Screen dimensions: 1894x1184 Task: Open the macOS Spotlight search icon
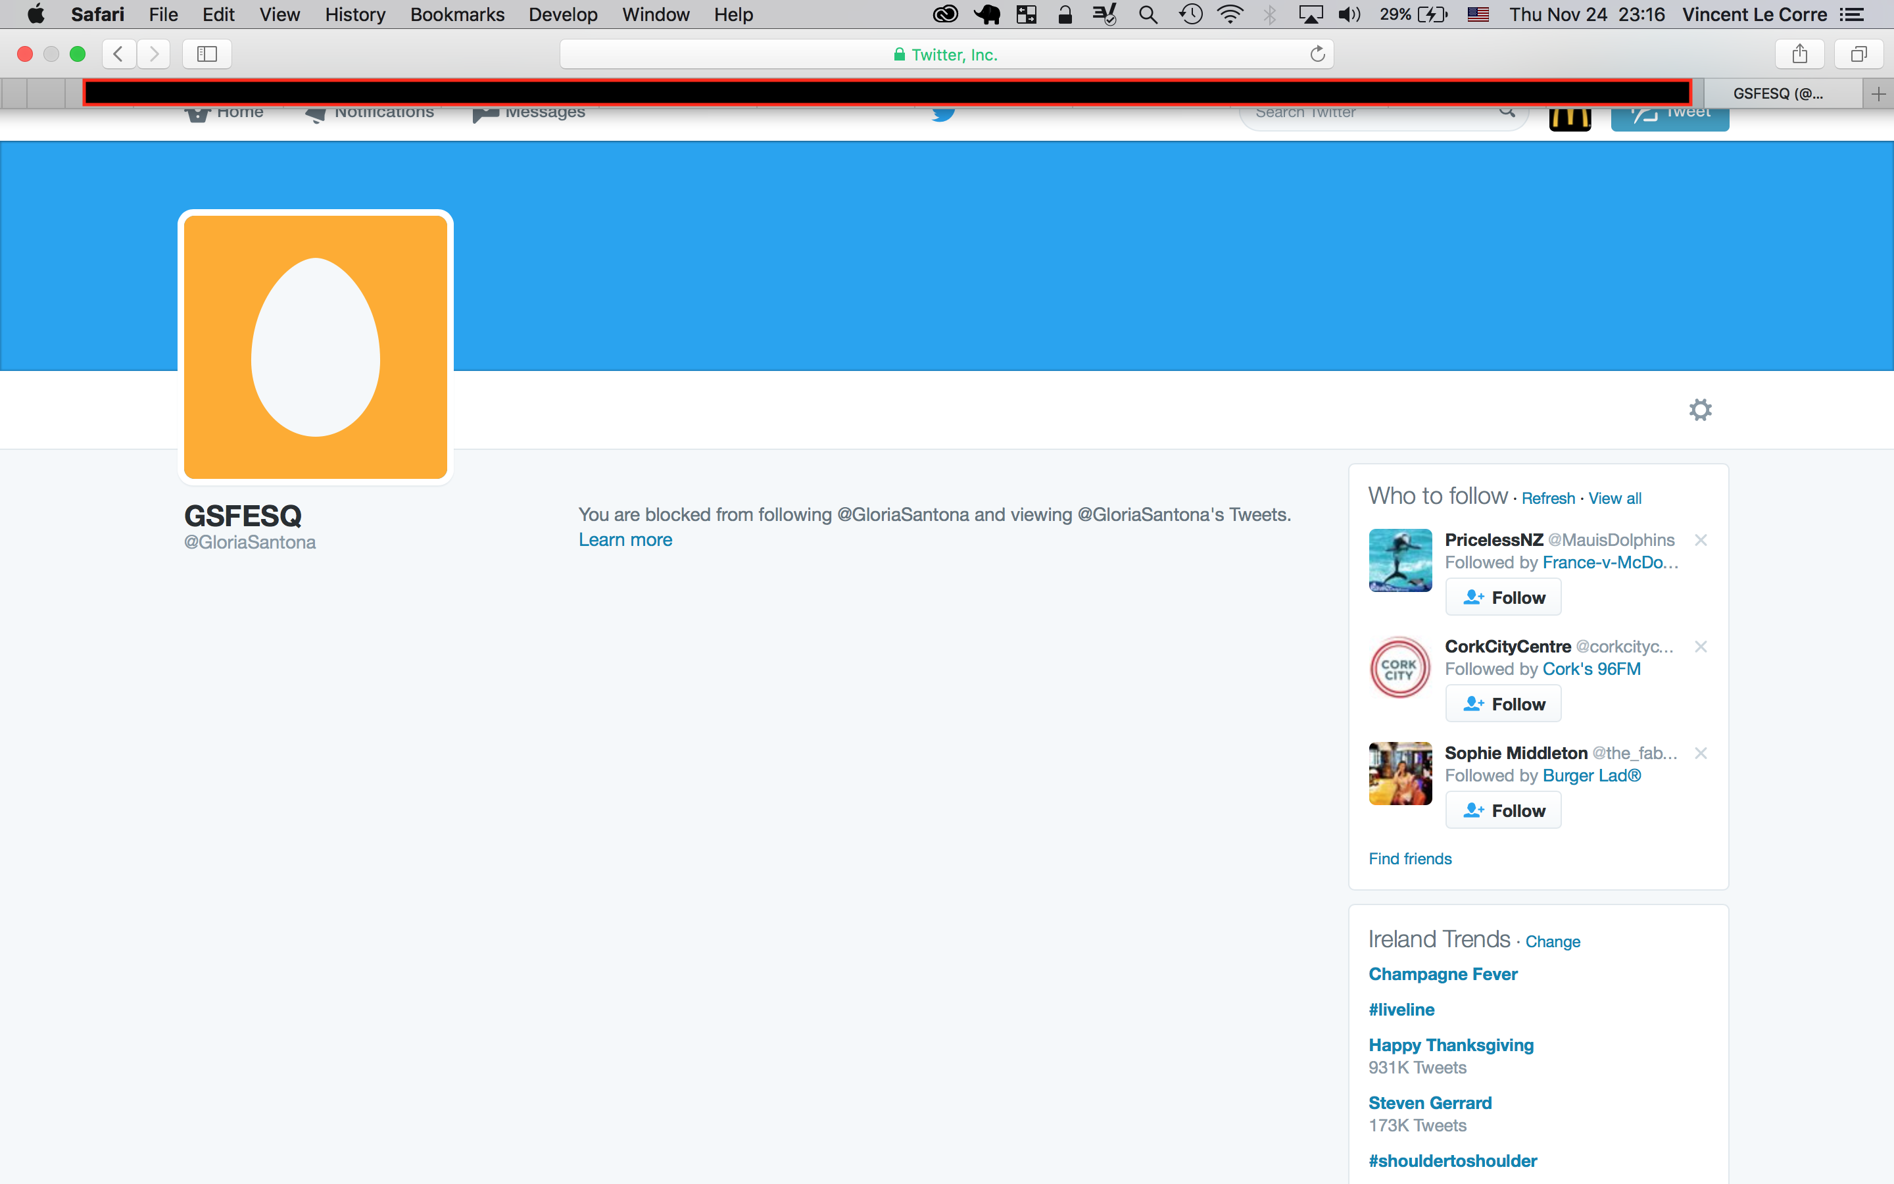(x=1148, y=14)
